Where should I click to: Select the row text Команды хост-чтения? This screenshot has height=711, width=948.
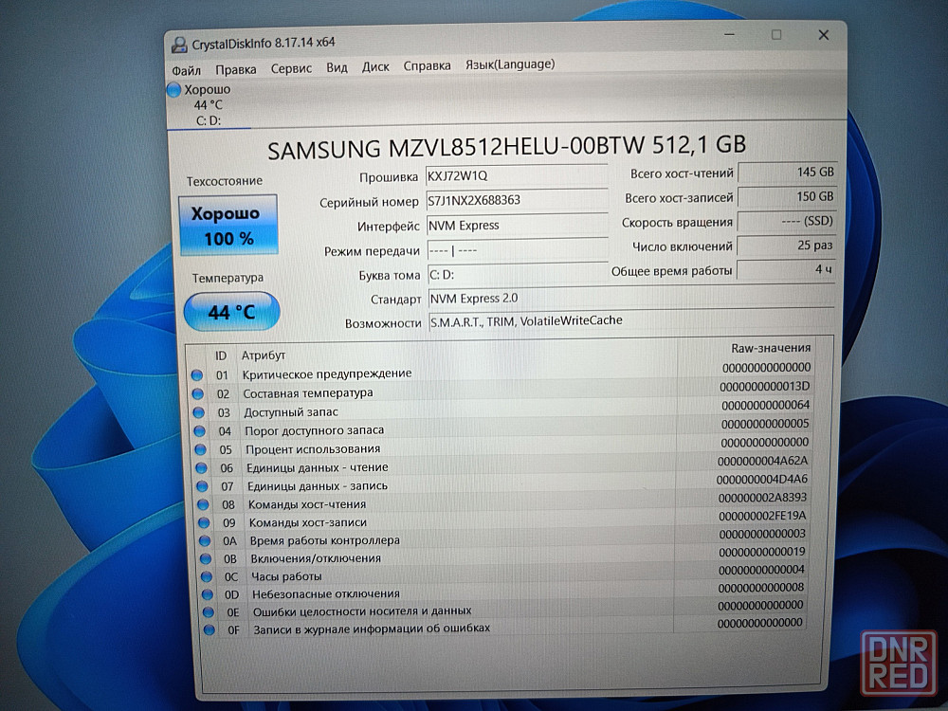pyautogui.click(x=307, y=504)
